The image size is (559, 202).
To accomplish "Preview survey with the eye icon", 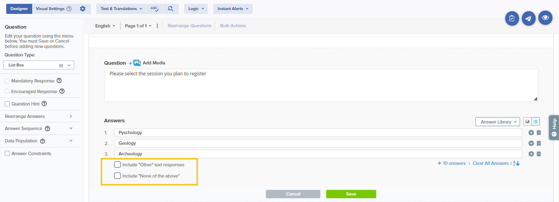I will pyautogui.click(x=545, y=18).
